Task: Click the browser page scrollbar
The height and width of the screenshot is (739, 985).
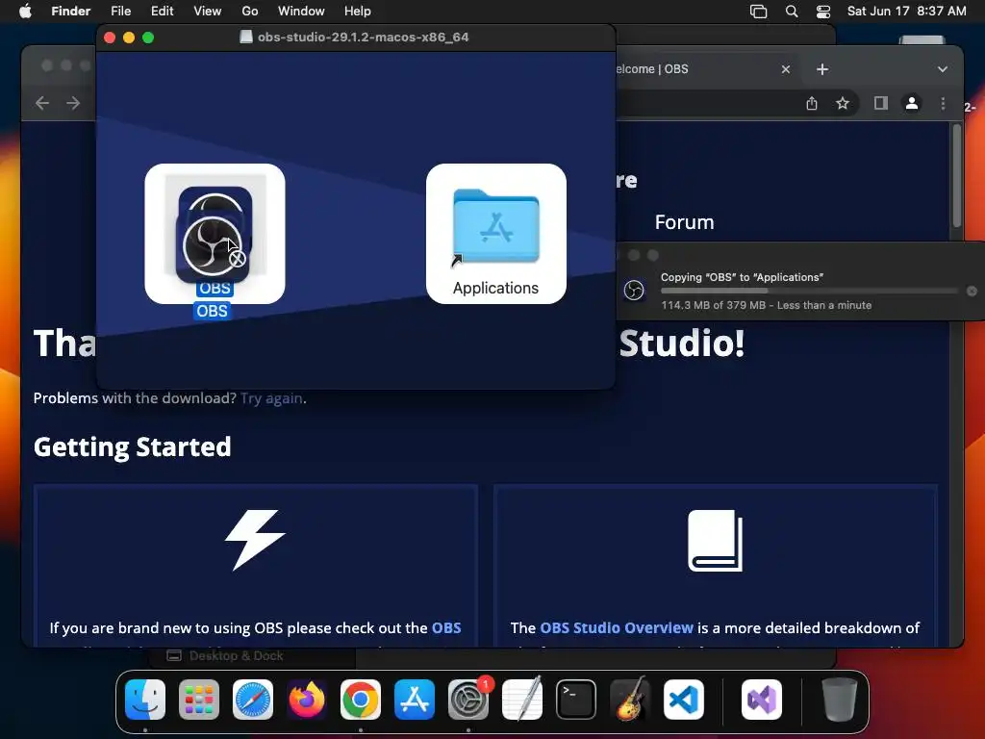Action: point(956,176)
